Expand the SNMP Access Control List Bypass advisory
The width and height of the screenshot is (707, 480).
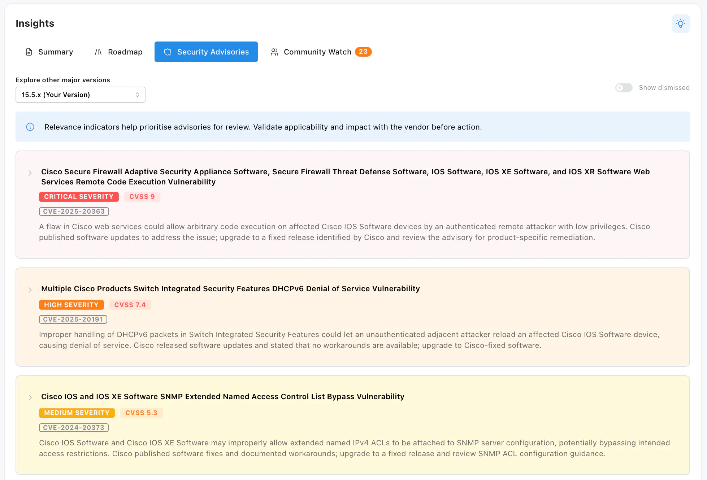(30, 398)
